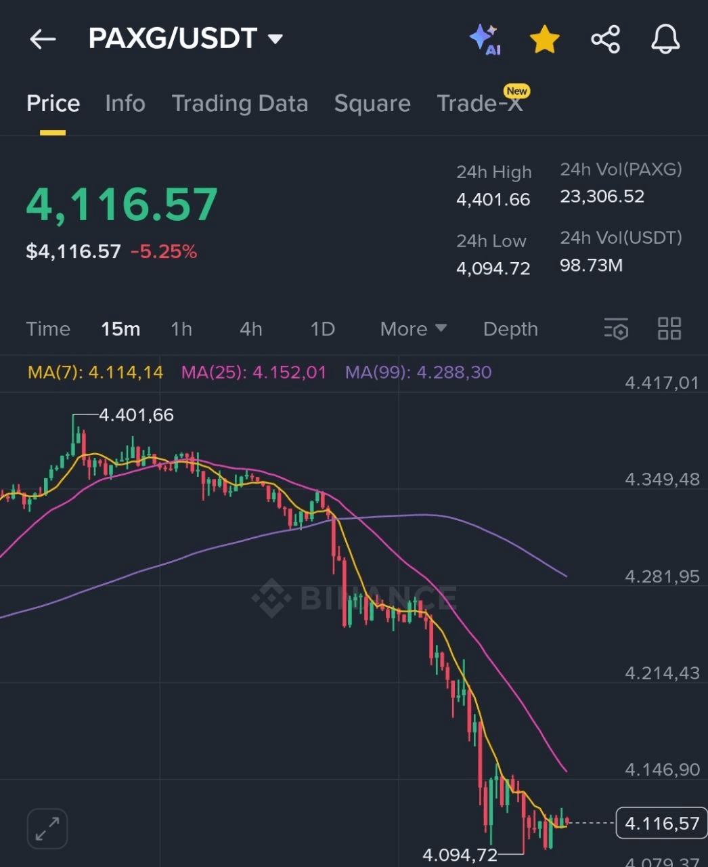Image resolution: width=708 pixels, height=867 pixels.
Task: Expand chart to fullscreen
Action: pyautogui.click(x=47, y=828)
